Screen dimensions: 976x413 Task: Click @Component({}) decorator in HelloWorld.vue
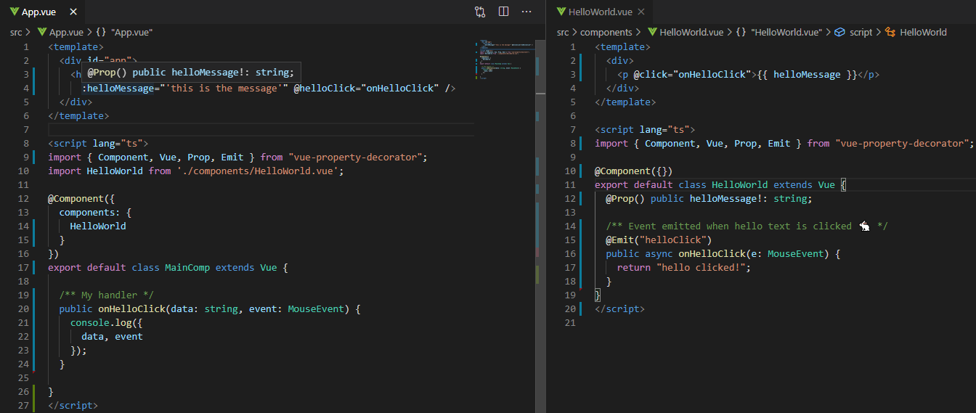click(634, 171)
